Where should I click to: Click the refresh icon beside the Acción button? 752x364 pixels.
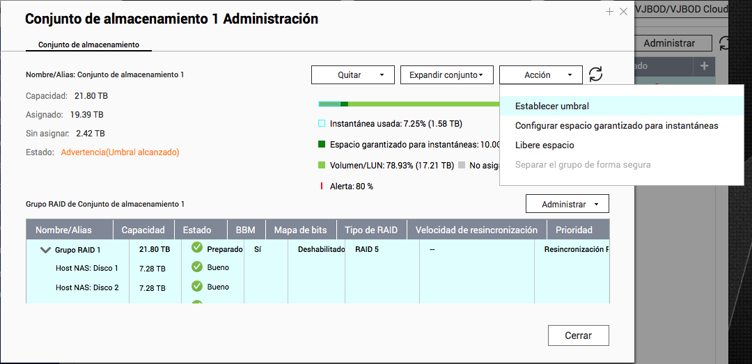tap(595, 74)
